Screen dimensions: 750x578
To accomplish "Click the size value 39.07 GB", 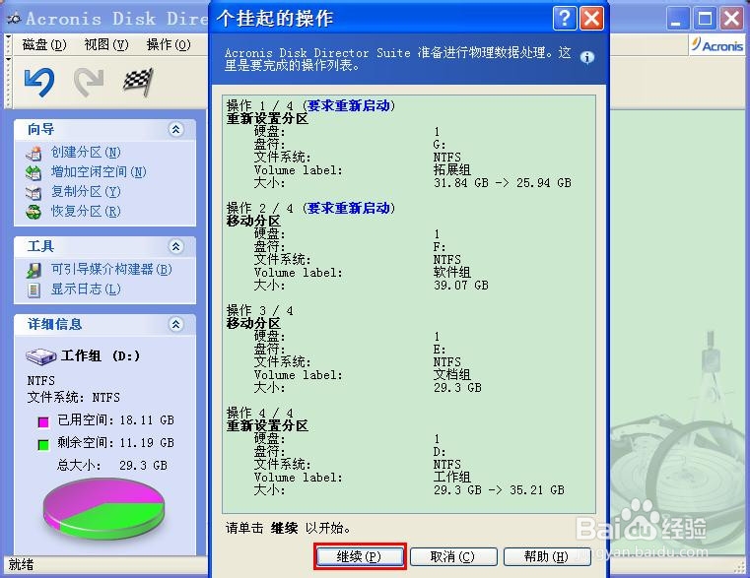I will pos(461,285).
